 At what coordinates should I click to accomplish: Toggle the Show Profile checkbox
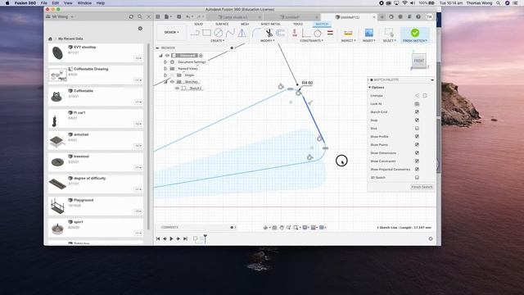417,137
